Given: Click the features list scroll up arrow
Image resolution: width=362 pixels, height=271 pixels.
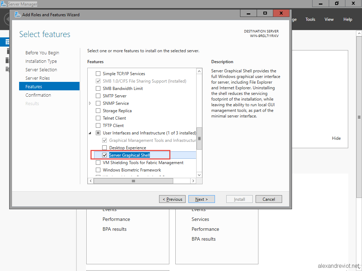Looking at the screenshot, I should tap(199, 71).
